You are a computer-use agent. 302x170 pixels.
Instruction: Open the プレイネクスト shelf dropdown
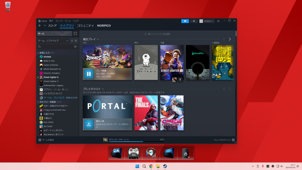click(103, 89)
